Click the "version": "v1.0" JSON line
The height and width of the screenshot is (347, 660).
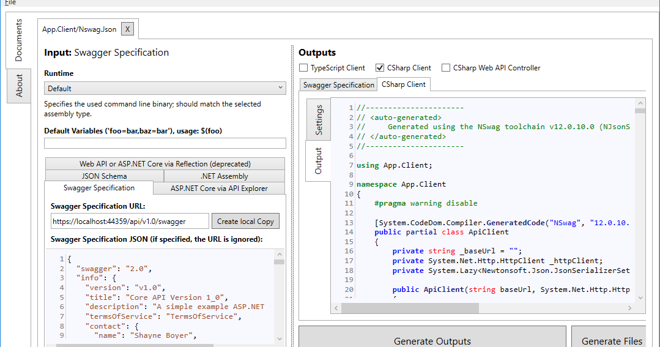(x=125, y=288)
